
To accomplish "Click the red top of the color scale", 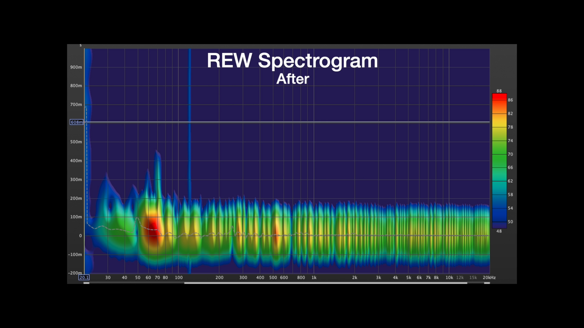I will click(x=499, y=97).
